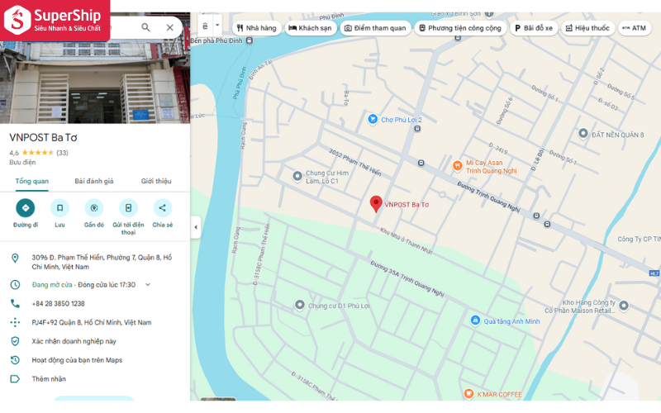Click Thêm nhãn to add label

[49, 379]
